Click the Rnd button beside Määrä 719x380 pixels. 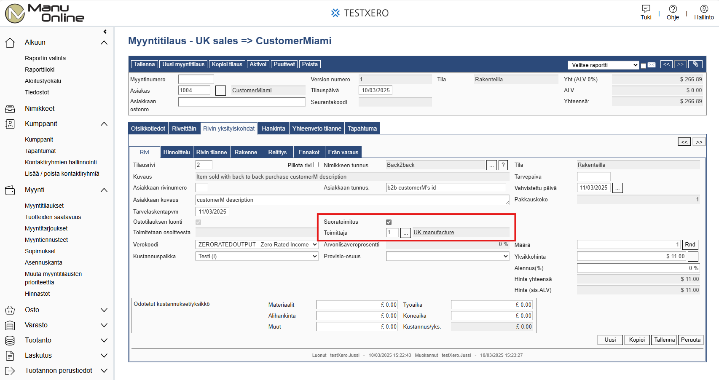pyautogui.click(x=690, y=245)
